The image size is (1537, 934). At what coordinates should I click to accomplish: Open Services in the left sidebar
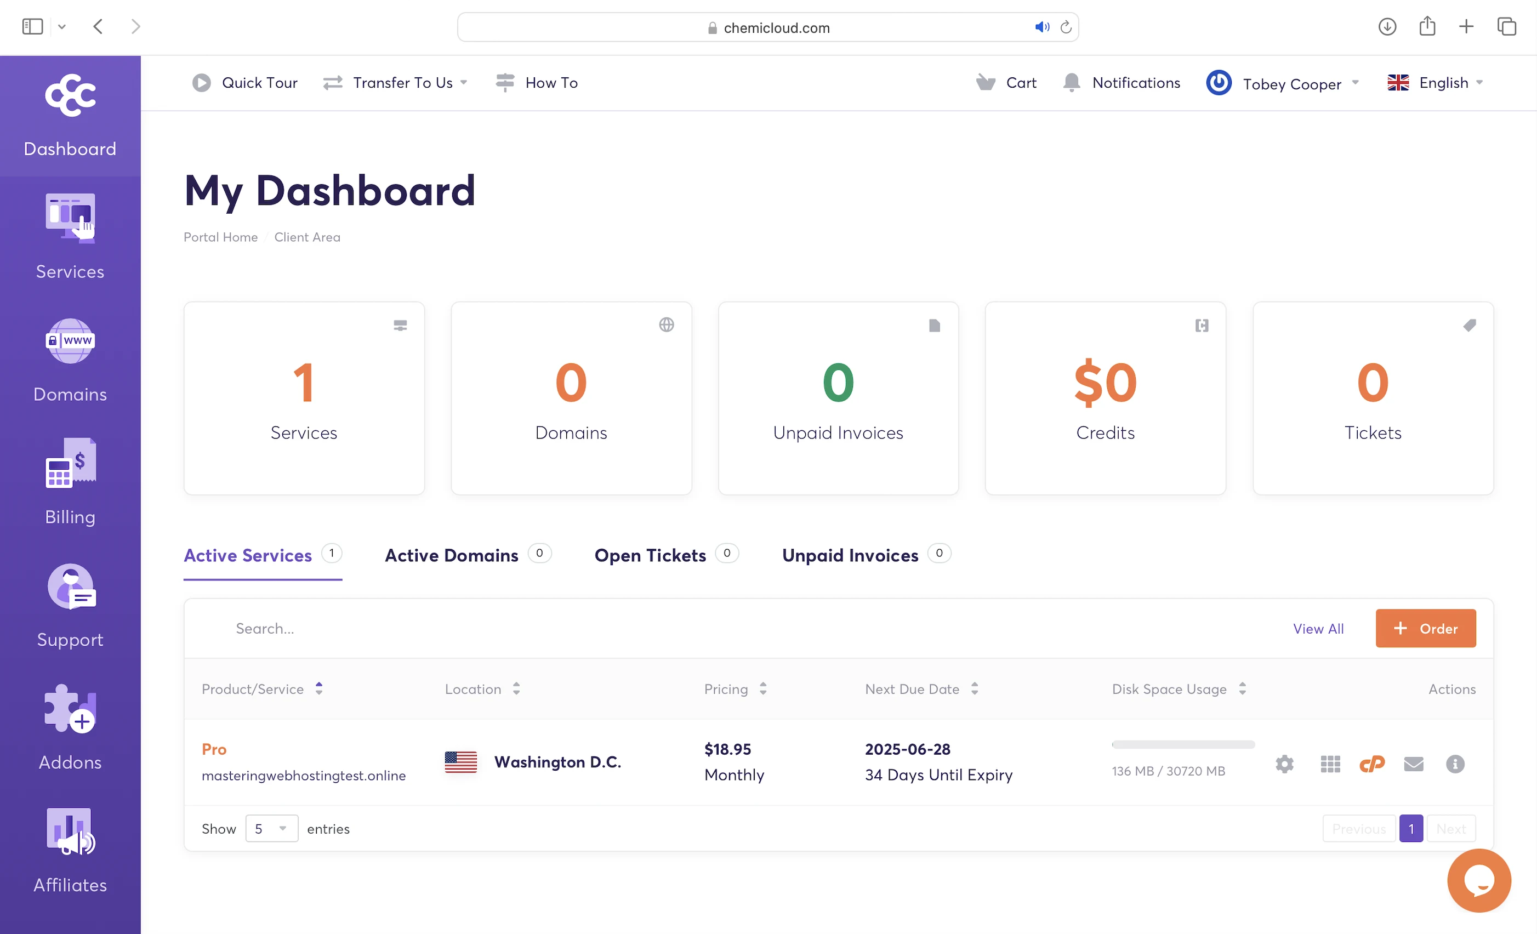70,237
